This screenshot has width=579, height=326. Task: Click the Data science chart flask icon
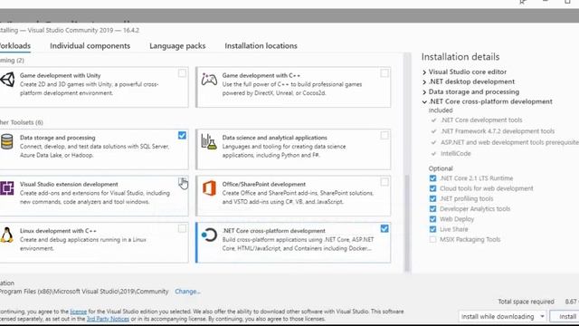[x=209, y=142]
